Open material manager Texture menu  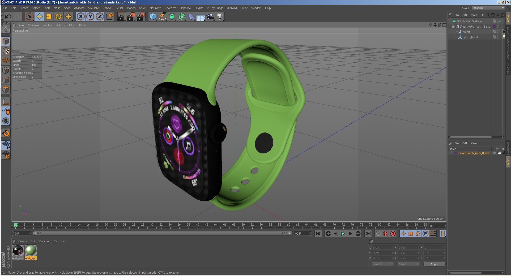click(x=59, y=241)
